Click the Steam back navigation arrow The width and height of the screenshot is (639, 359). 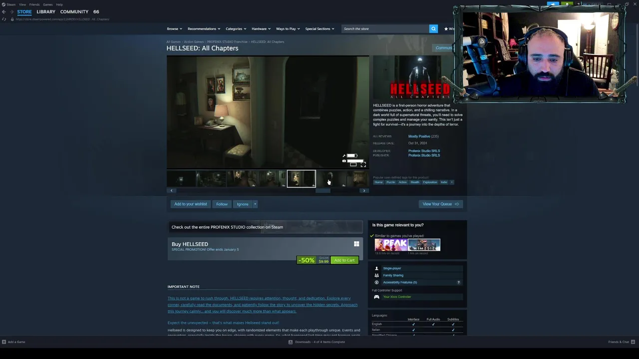tap(4, 11)
